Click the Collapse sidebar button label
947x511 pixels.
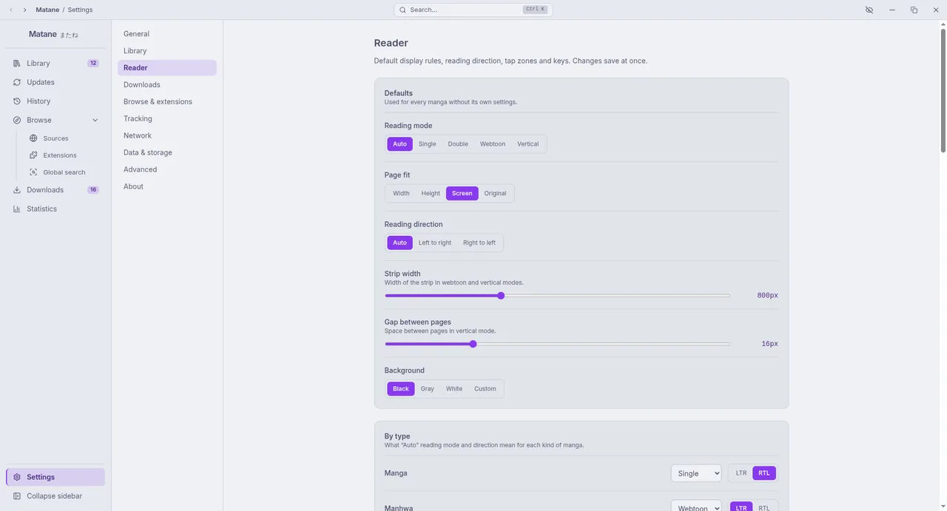click(55, 496)
